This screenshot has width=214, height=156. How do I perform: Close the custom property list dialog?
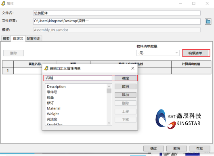[x=133, y=68]
